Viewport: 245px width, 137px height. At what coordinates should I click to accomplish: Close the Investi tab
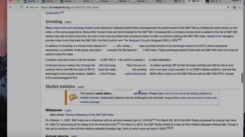tap(74, 1)
